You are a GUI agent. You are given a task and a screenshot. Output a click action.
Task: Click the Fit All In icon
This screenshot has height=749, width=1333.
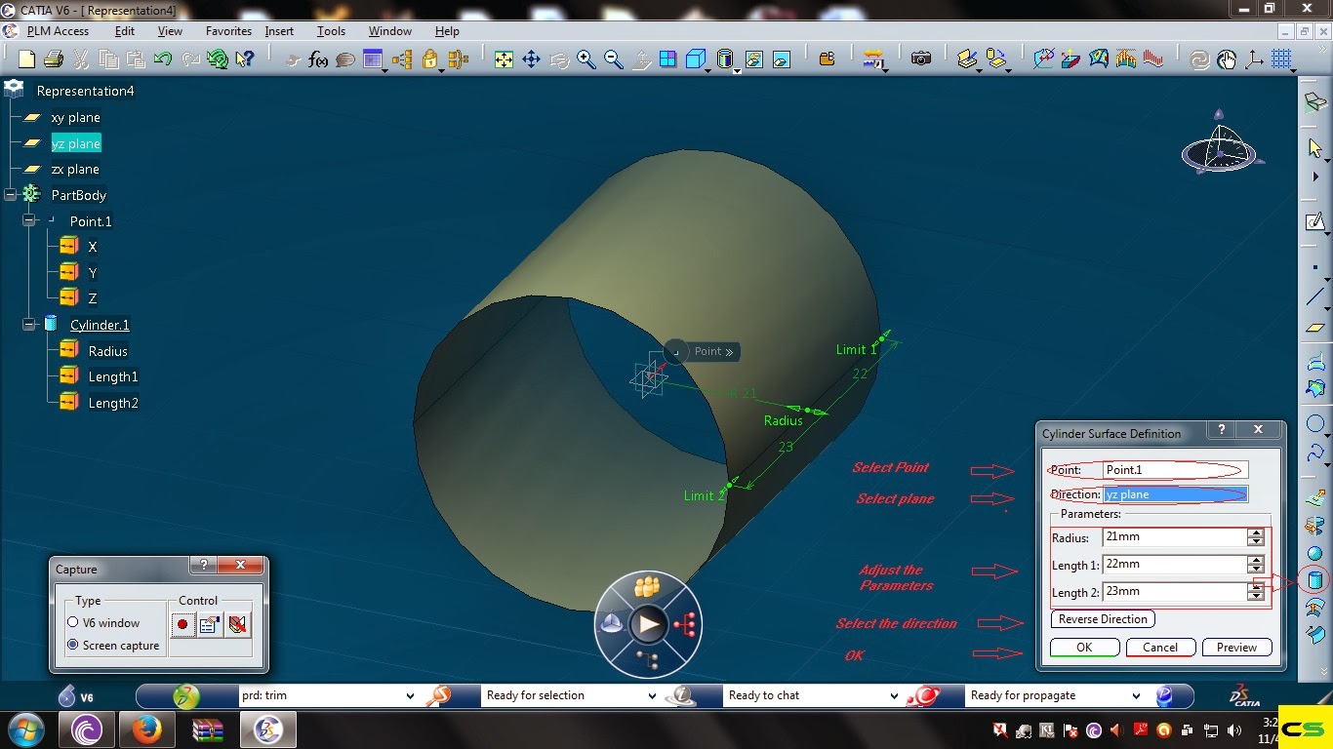[x=504, y=59]
